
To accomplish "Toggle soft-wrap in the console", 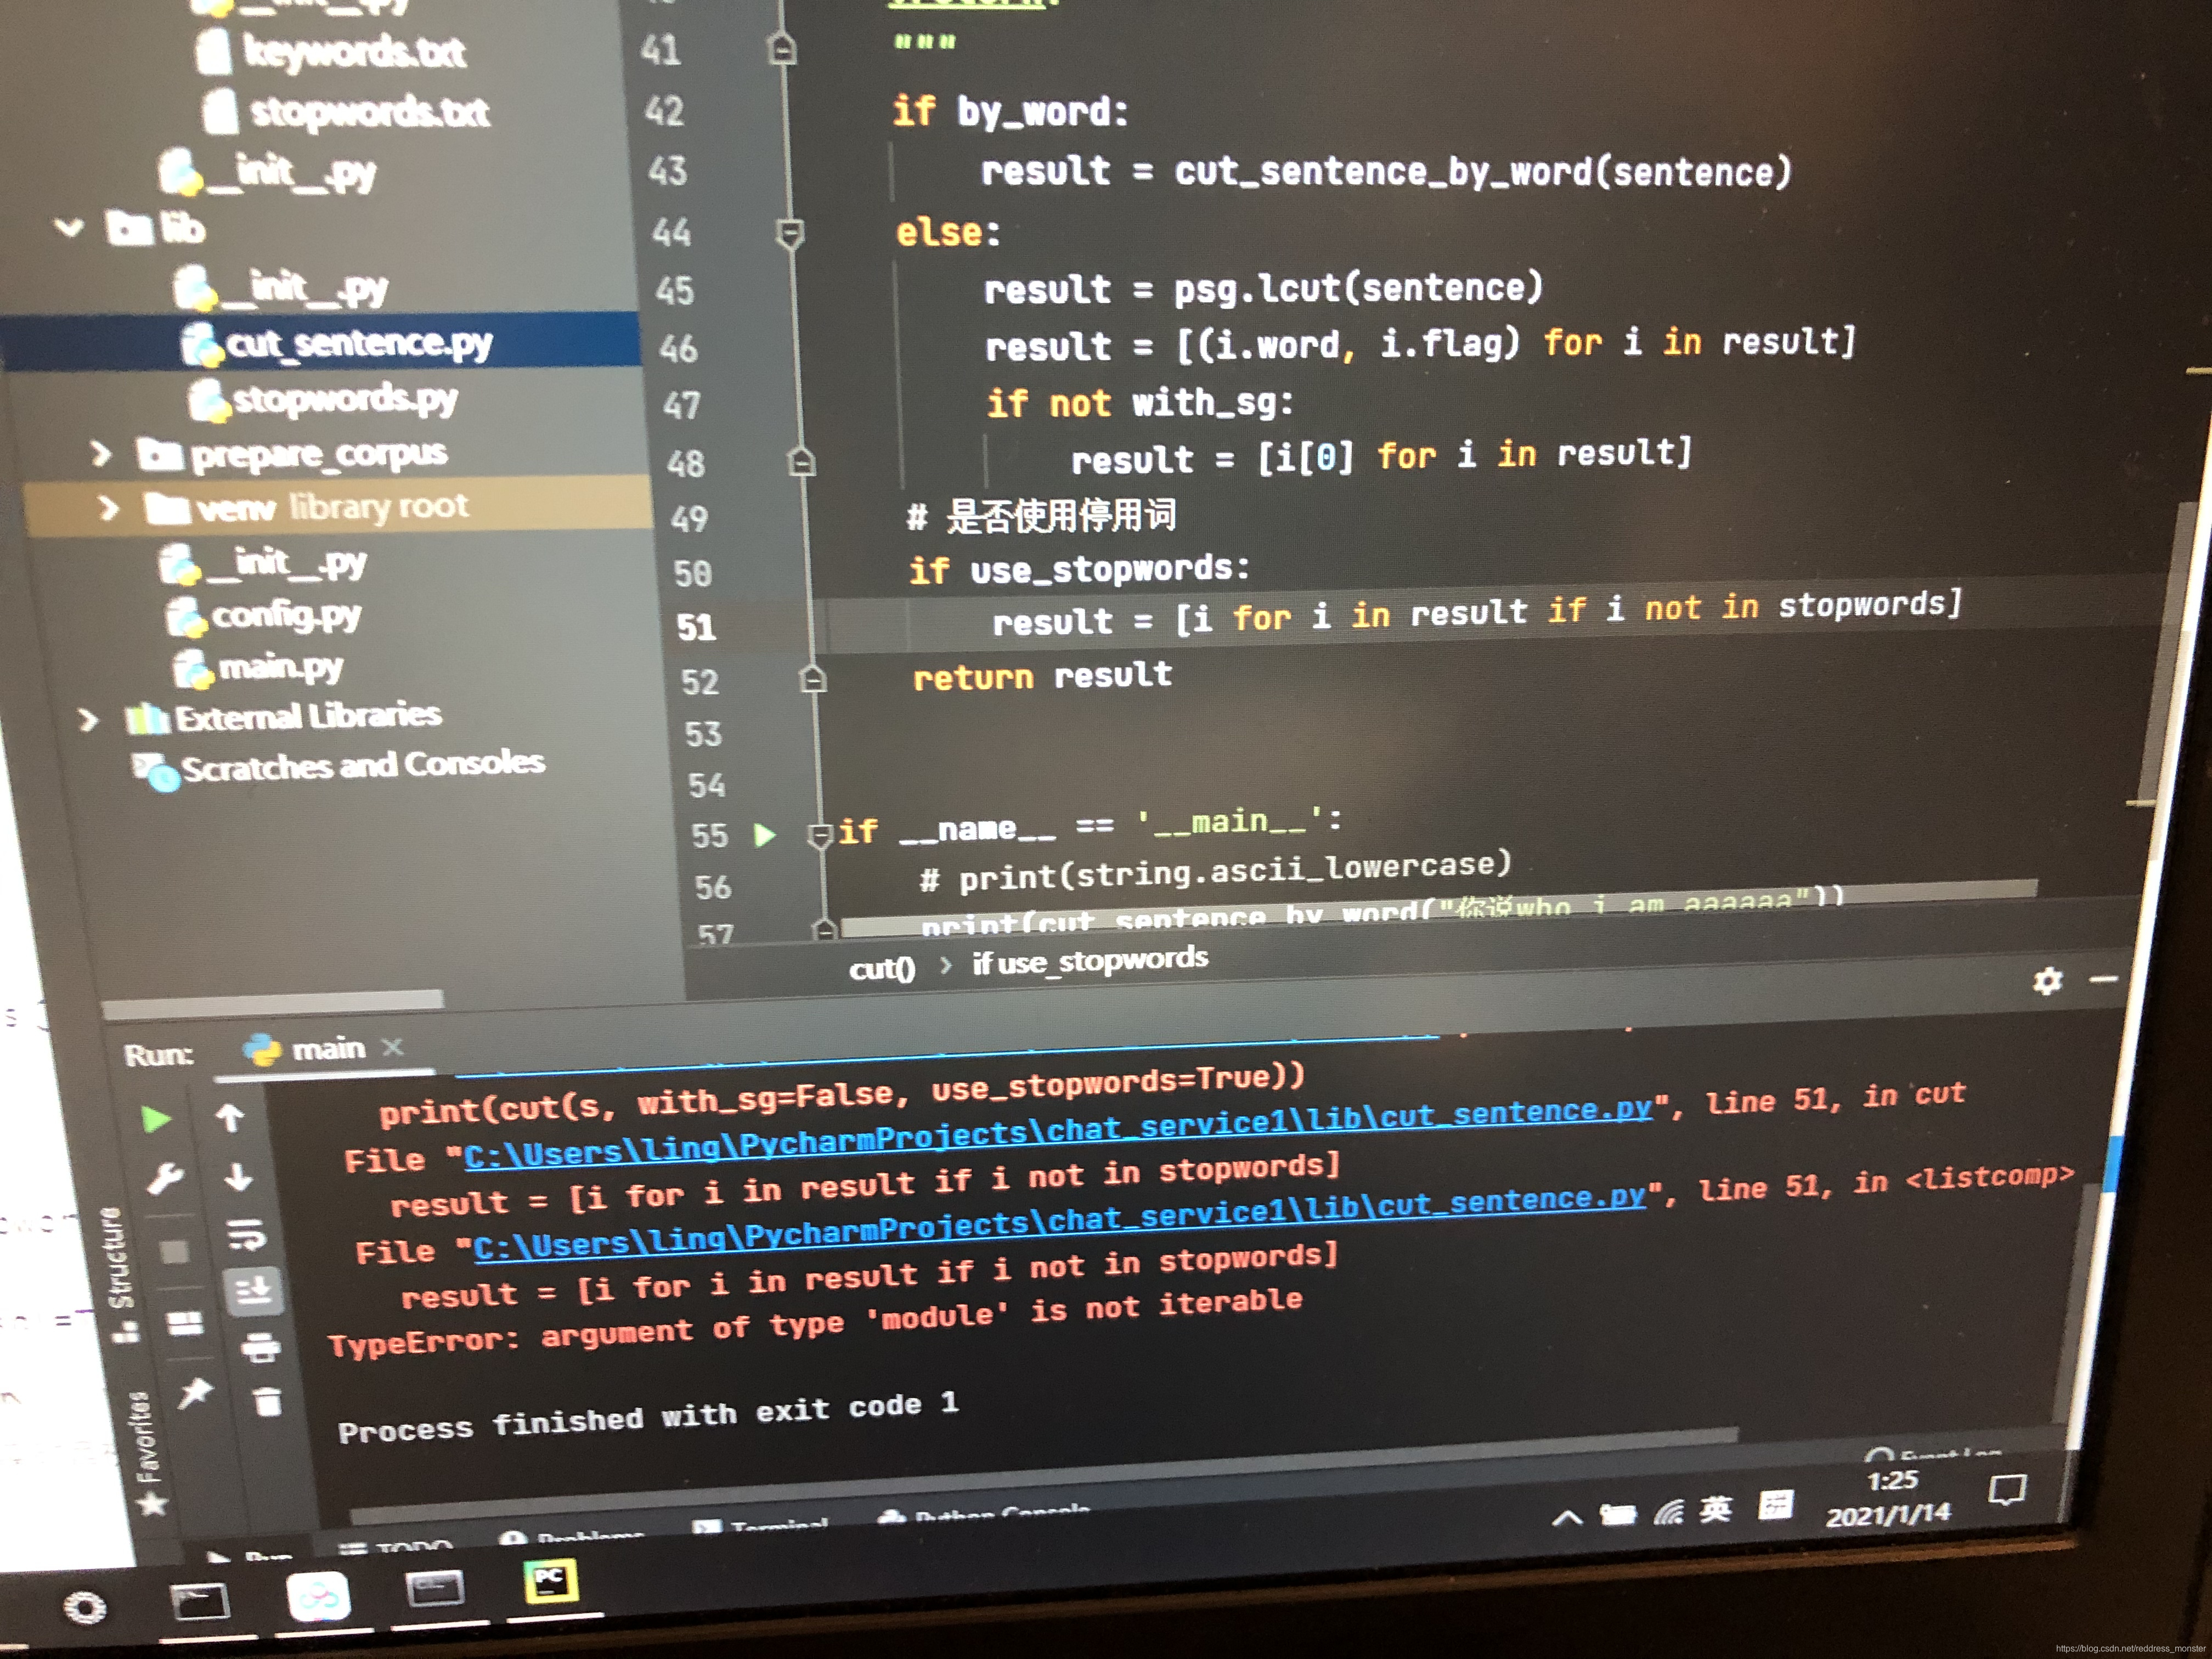I will 246,1235.
